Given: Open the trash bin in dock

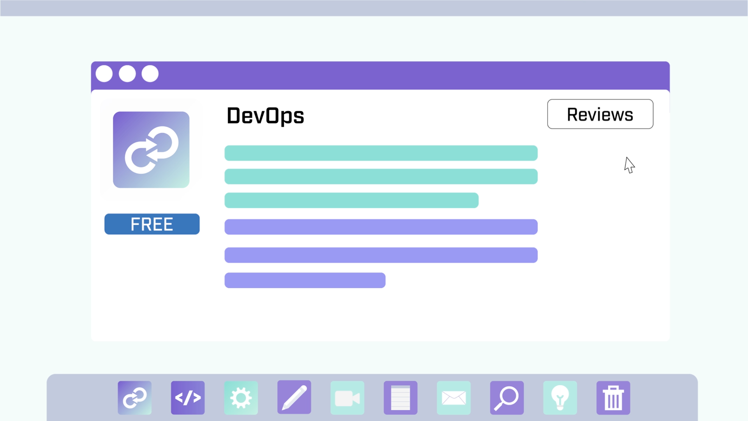Looking at the screenshot, I should (613, 398).
